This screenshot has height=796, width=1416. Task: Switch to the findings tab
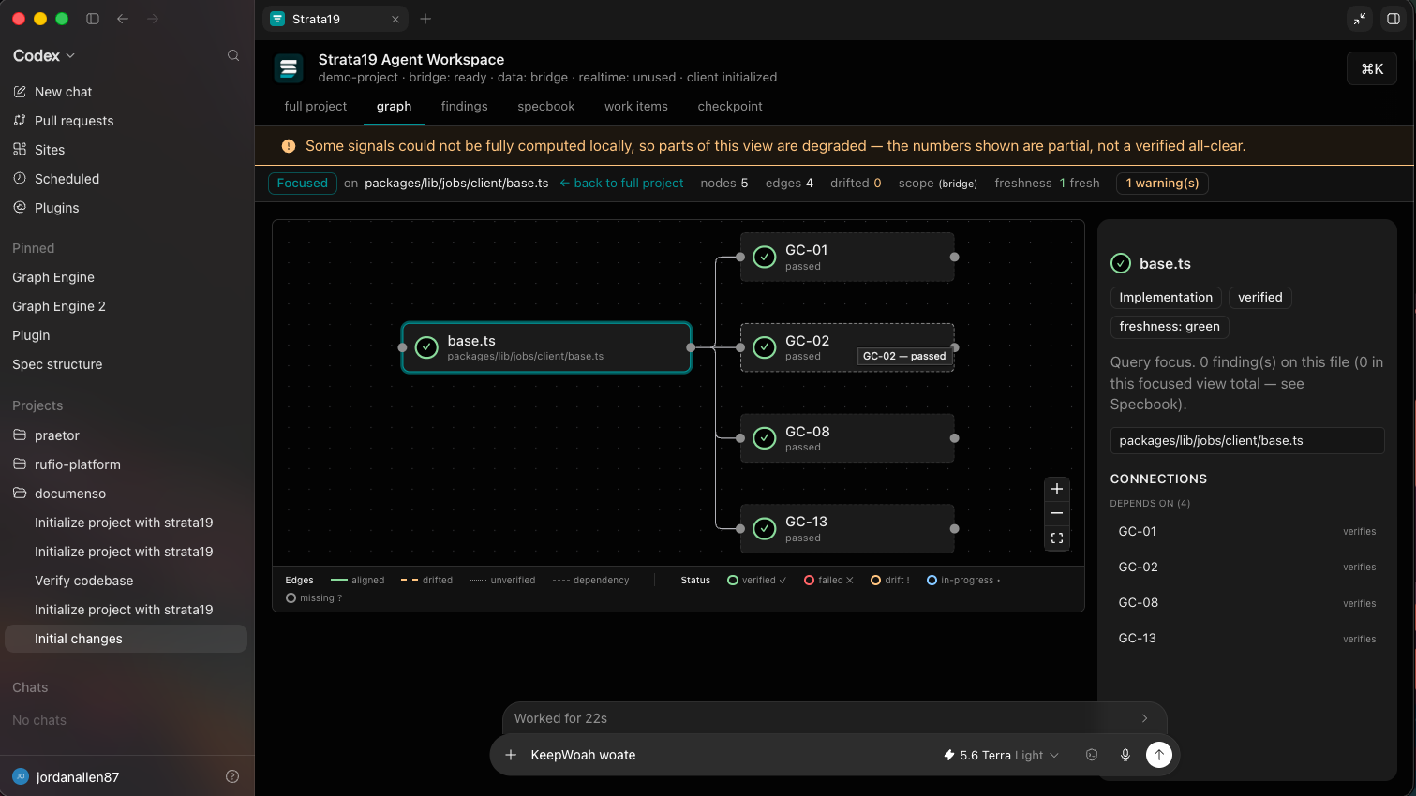pyautogui.click(x=465, y=107)
